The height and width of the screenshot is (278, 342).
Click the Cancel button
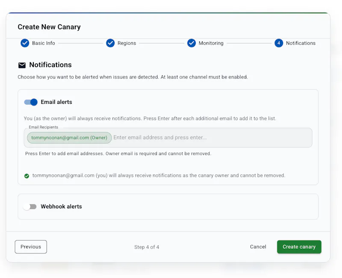(x=258, y=247)
